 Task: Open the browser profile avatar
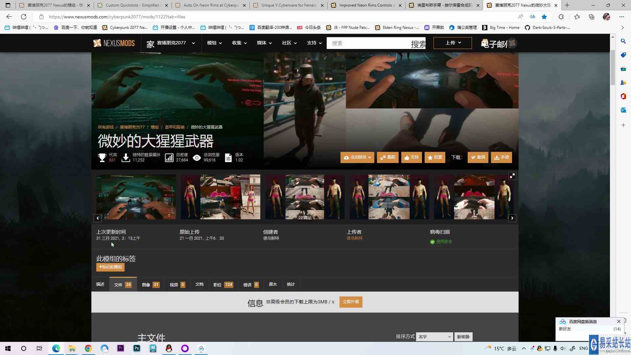pos(607,17)
